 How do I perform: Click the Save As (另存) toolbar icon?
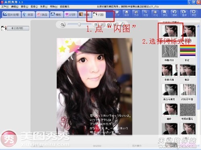pos(136,13)
